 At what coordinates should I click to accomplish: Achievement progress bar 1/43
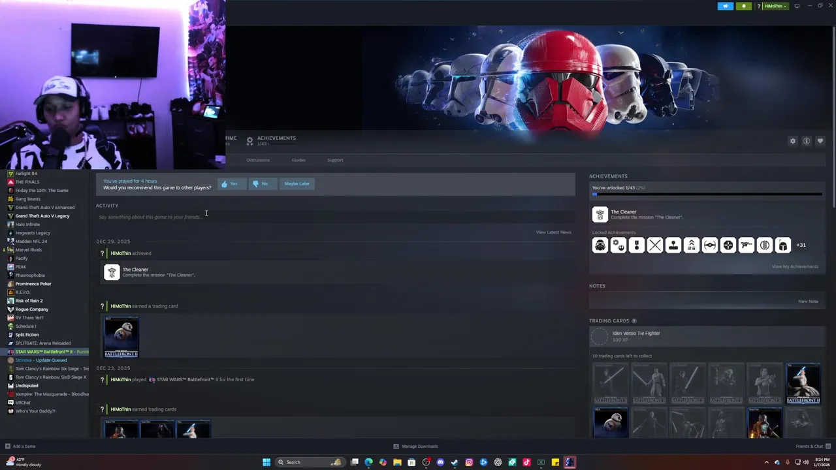pos(707,195)
